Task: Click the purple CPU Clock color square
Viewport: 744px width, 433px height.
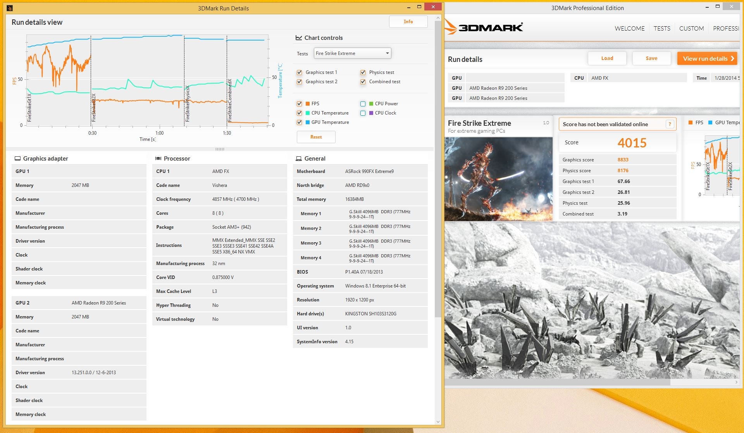Action: coord(371,113)
